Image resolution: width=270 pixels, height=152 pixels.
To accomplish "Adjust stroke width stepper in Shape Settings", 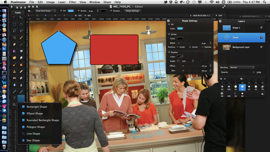I will click(211, 43).
